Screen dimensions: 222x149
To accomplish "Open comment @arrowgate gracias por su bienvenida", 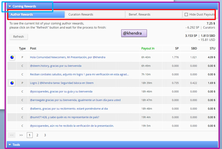I will (x=75, y=100).
